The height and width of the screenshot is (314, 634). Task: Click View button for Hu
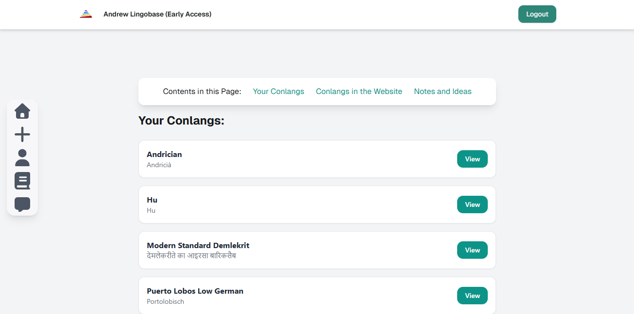472,204
